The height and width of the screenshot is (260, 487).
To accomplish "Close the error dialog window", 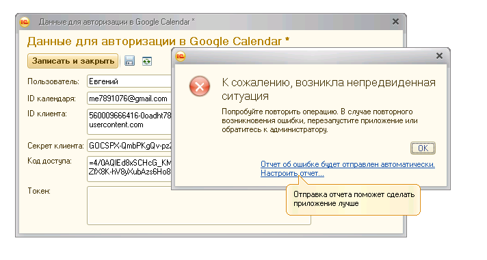I will [439, 56].
